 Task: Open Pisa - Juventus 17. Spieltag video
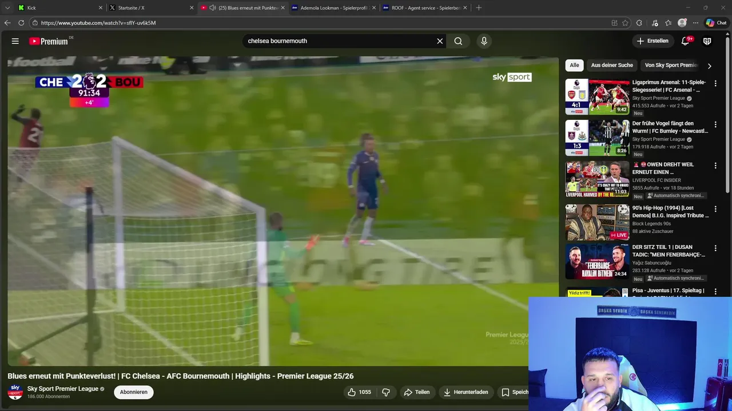(668, 291)
